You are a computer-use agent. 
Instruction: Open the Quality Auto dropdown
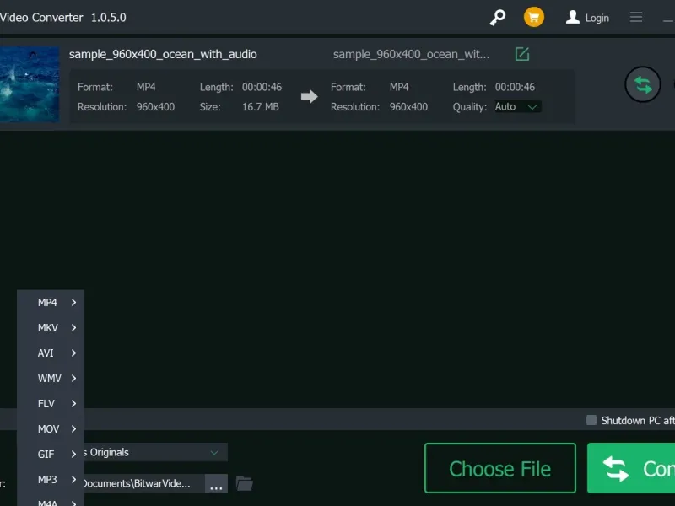pos(518,107)
